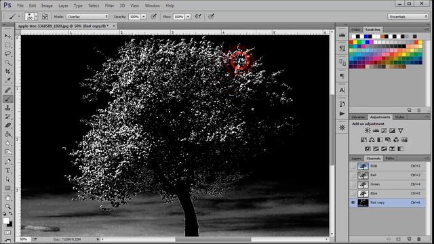
Task: Open the Character panel icon
Action: [342, 90]
